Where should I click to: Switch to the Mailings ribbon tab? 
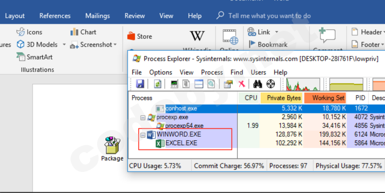click(98, 16)
